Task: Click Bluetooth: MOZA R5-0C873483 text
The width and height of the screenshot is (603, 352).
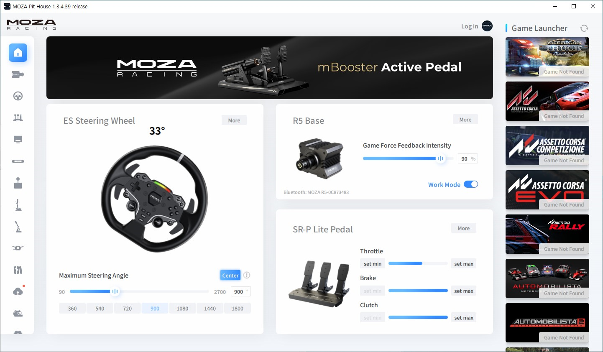Action: pos(316,192)
